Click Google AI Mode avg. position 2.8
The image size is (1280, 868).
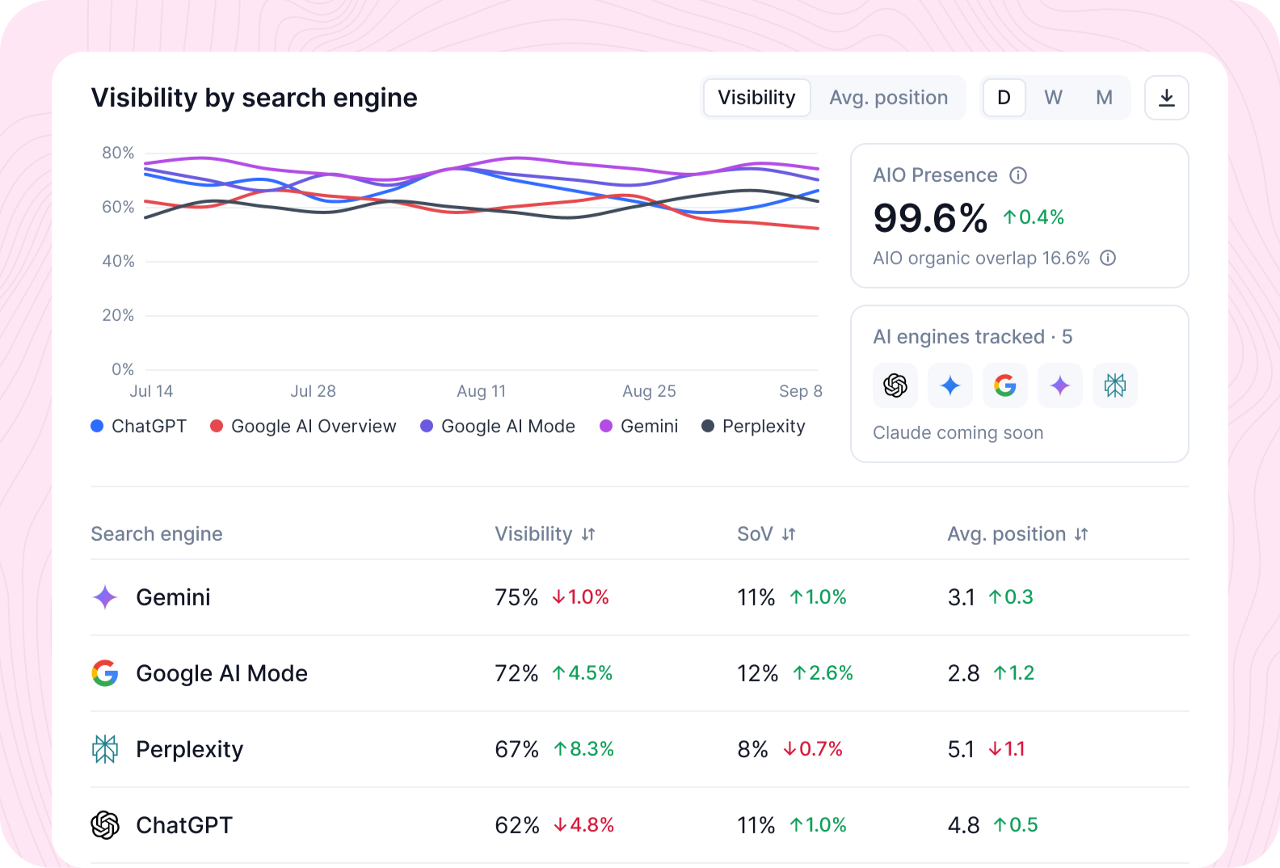point(963,673)
